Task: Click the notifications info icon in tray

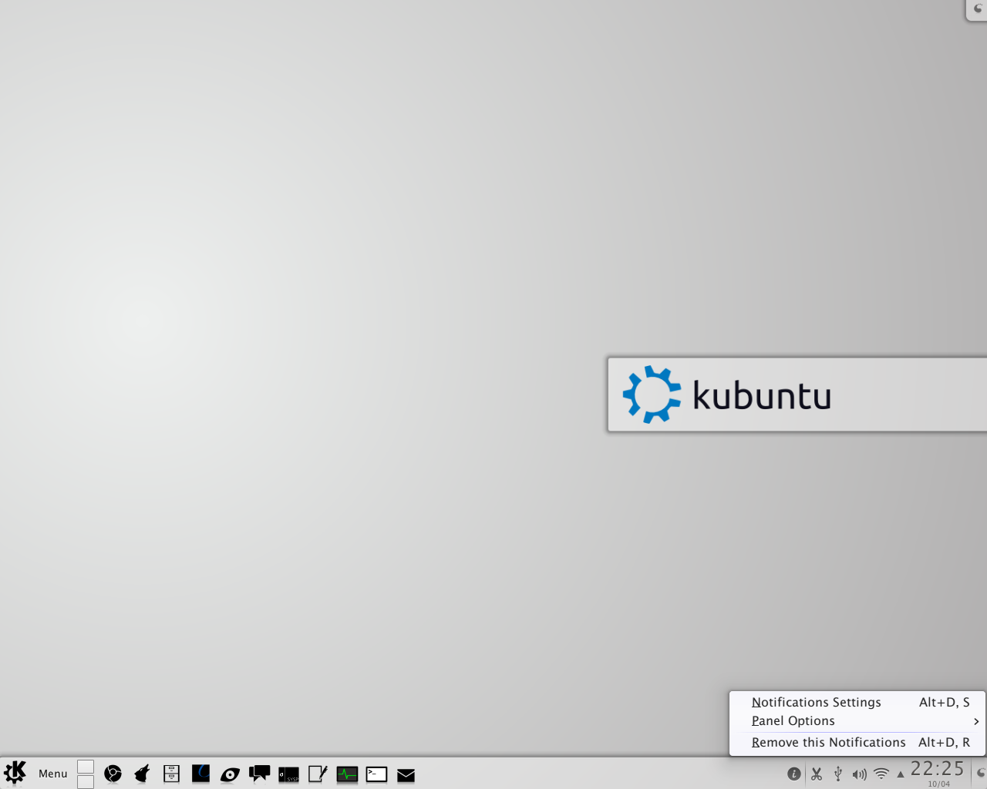Action: 793,774
